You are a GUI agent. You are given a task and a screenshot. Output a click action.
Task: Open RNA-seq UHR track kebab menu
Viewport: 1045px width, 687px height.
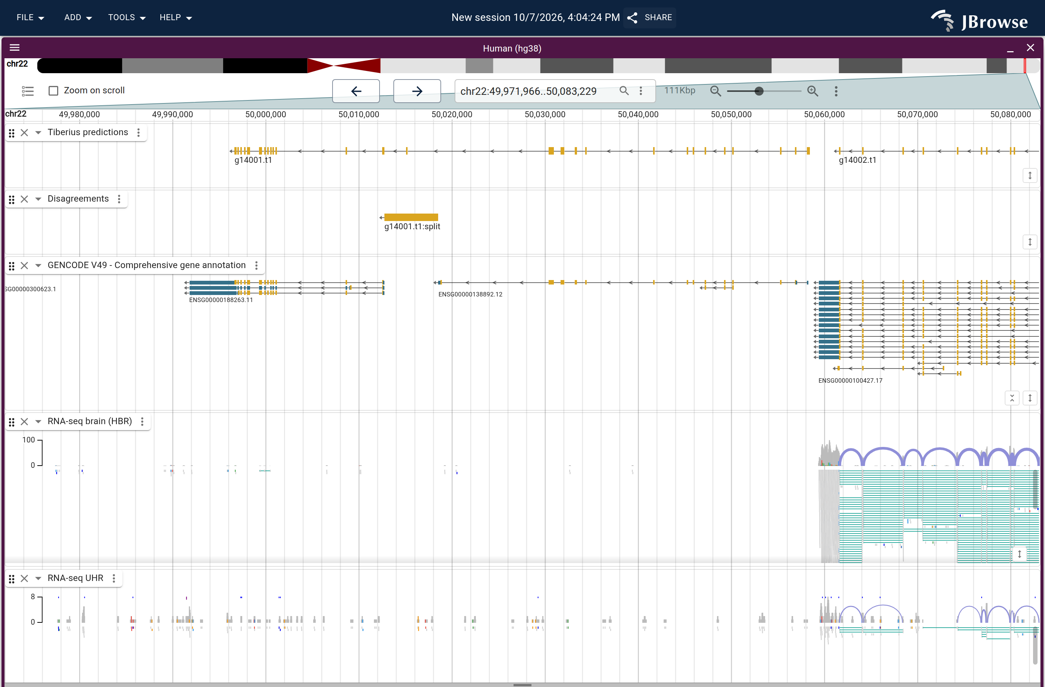click(114, 578)
